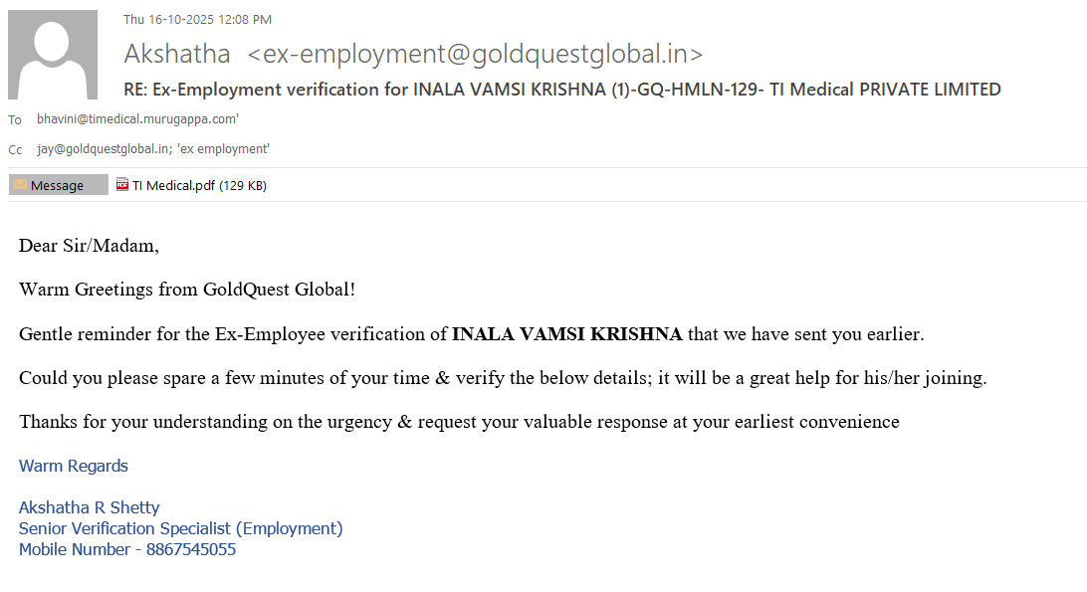The width and height of the screenshot is (1087, 592).
Task: Click the To label
Action: (x=15, y=120)
